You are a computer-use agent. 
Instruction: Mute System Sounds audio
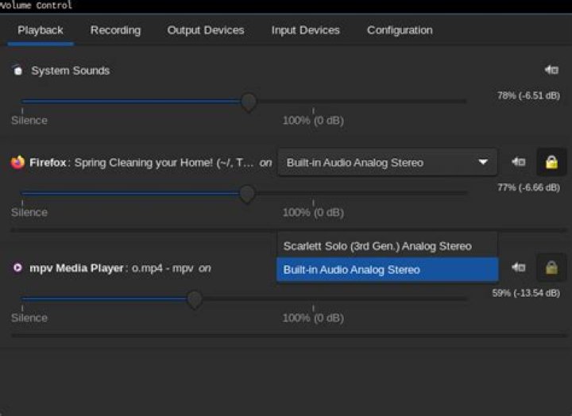point(551,70)
